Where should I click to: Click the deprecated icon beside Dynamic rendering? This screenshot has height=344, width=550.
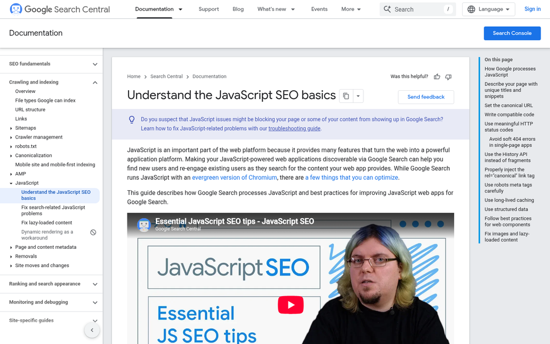coord(93,232)
